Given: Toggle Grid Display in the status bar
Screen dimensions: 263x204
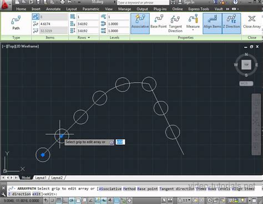Looking at the screenshot, I should 59,201.
